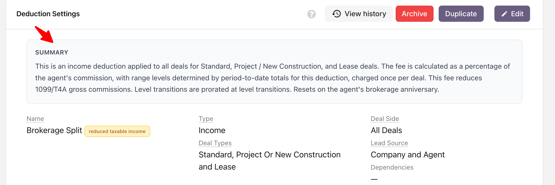Click the summary description paragraph

272,78
